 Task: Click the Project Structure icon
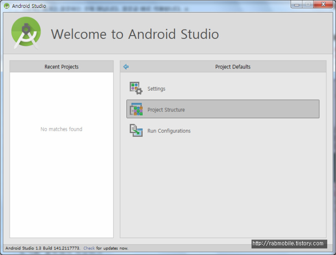[136, 109]
